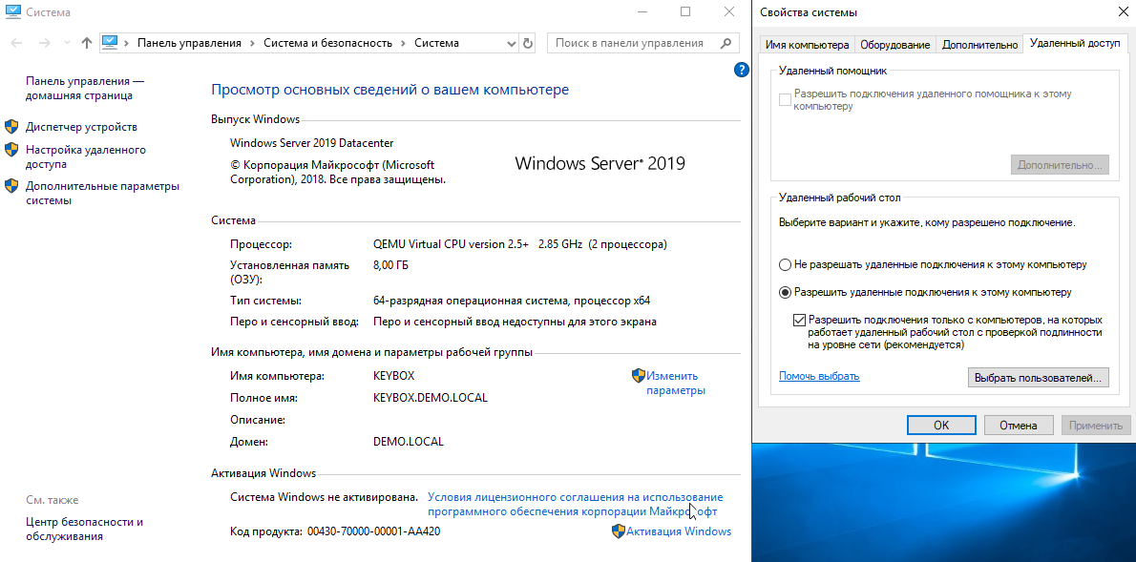Select Не разрешать удаленные подключения radio button
1136x562 pixels.
coord(785,265)
